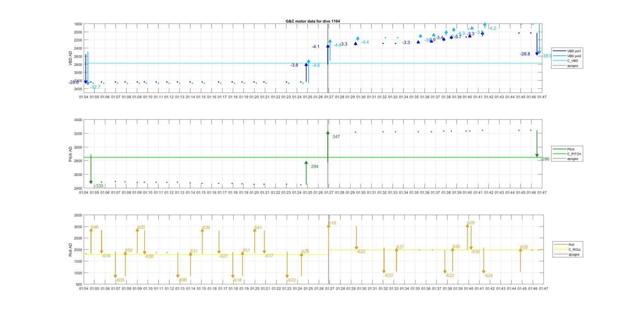Click the '627' roll label

[x=400, y=248]
